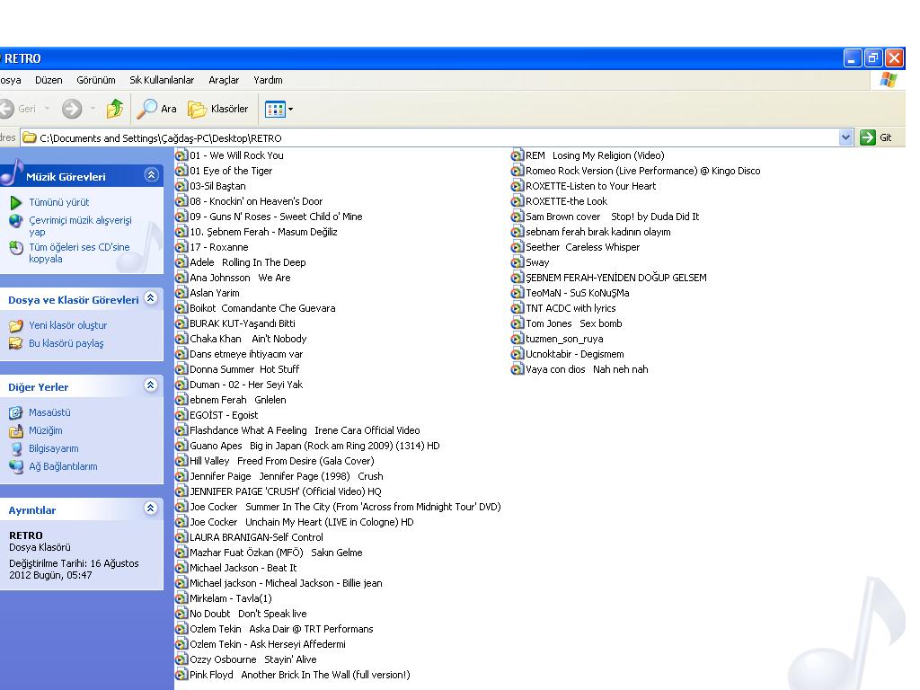Open the Forward history dropdown arrow
Viewport: 920px width, 690px height.
tap(93, 109)
